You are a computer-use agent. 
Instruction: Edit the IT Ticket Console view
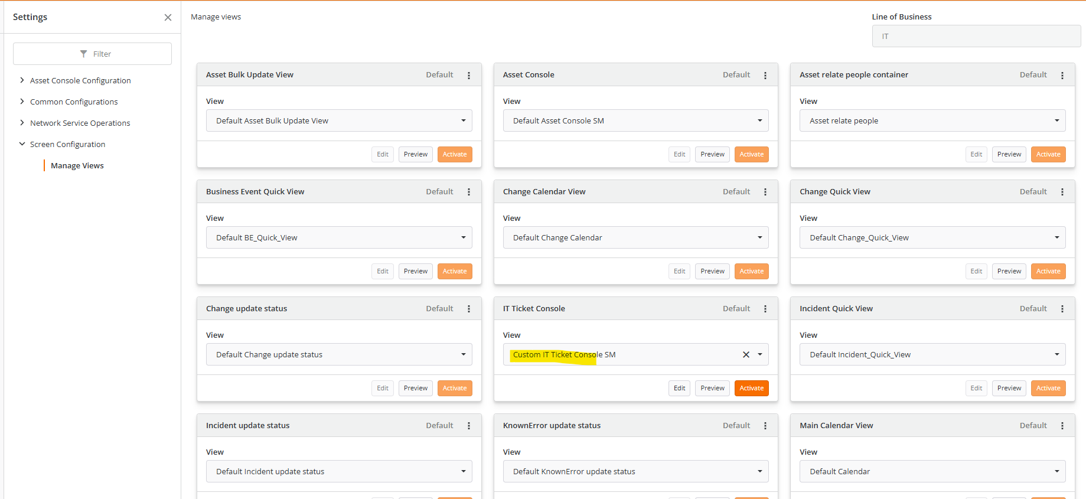(x=680, y=388)
